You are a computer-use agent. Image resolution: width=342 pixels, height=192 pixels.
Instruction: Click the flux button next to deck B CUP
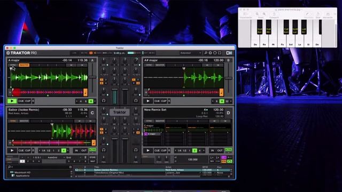169,101
